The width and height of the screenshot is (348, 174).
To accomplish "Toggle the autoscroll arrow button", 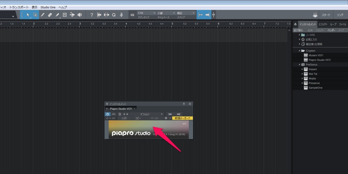I will (208, 15).
